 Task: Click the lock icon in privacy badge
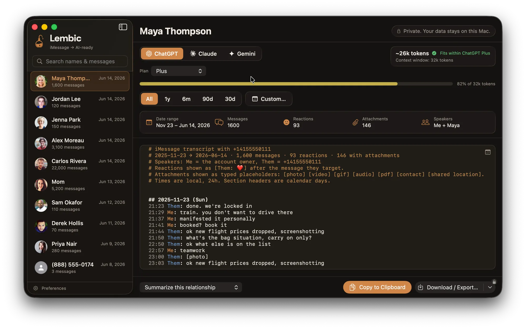tap(399, 31)
